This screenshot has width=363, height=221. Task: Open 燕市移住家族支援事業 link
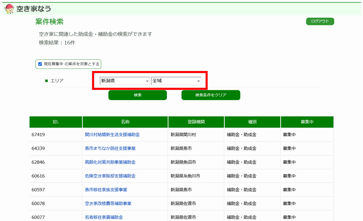point(106,190)
